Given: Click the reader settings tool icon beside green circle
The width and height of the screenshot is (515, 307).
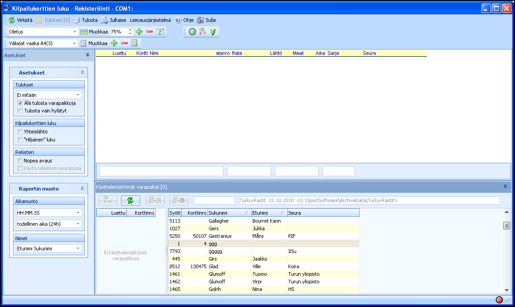Looking at the screenshot, I should pyautogui.click(x=203, y=32).
